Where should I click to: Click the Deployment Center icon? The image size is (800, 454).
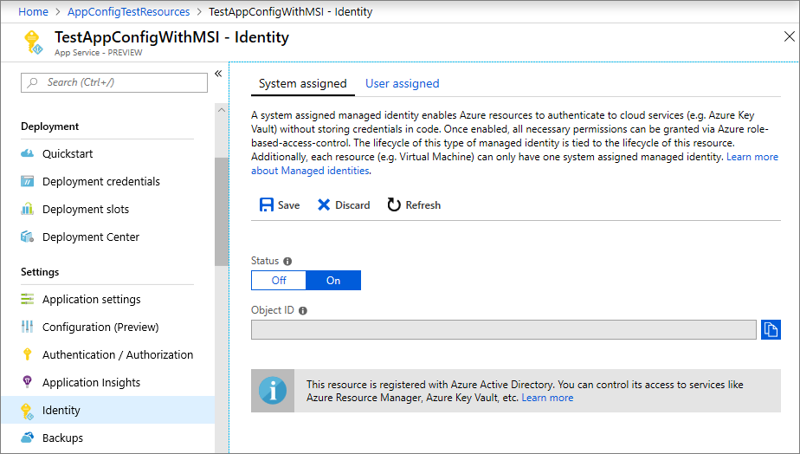tap(27, 237)
